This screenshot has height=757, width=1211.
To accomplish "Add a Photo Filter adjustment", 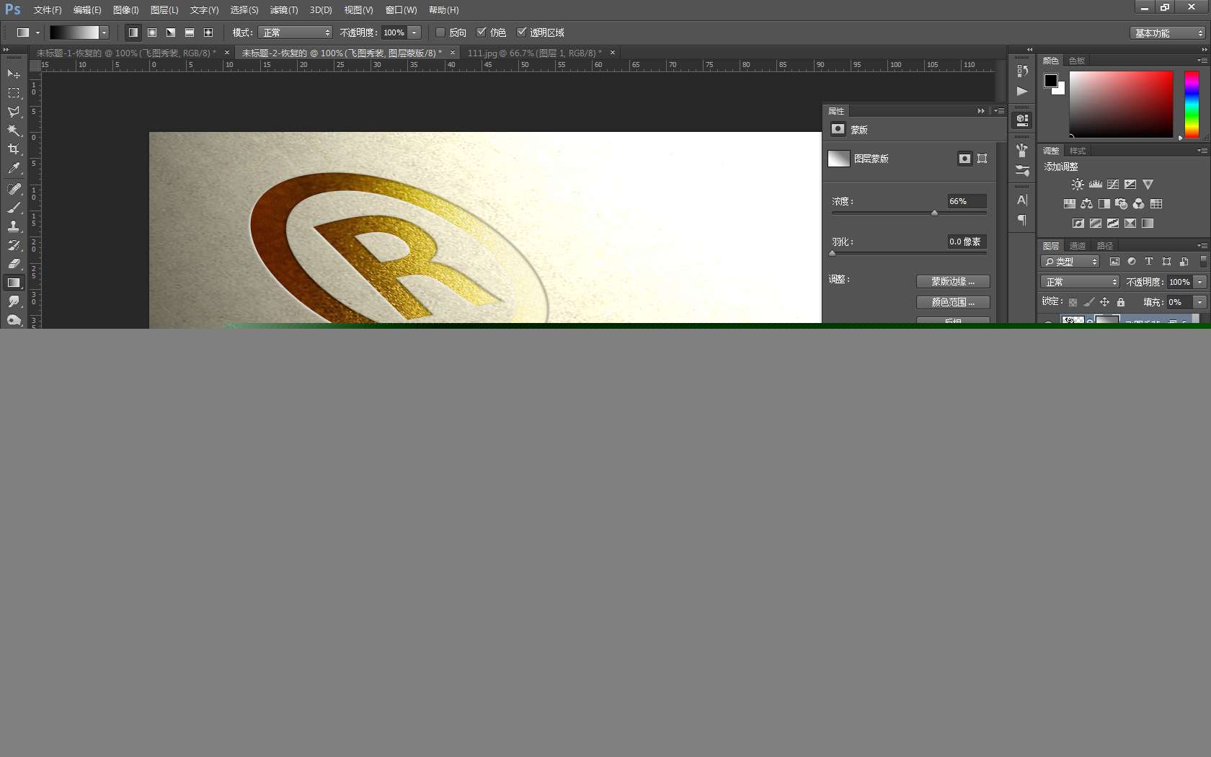I will [x=1122, y=204].
